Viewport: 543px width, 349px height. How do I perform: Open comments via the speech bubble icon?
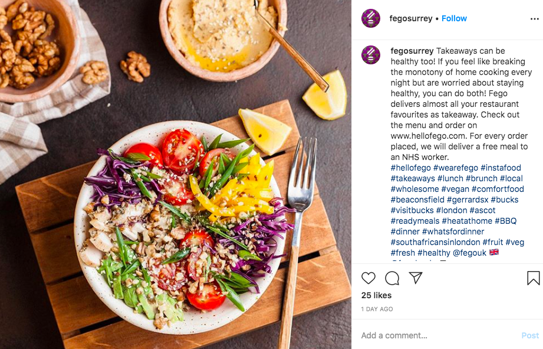(x=392, y=278)
